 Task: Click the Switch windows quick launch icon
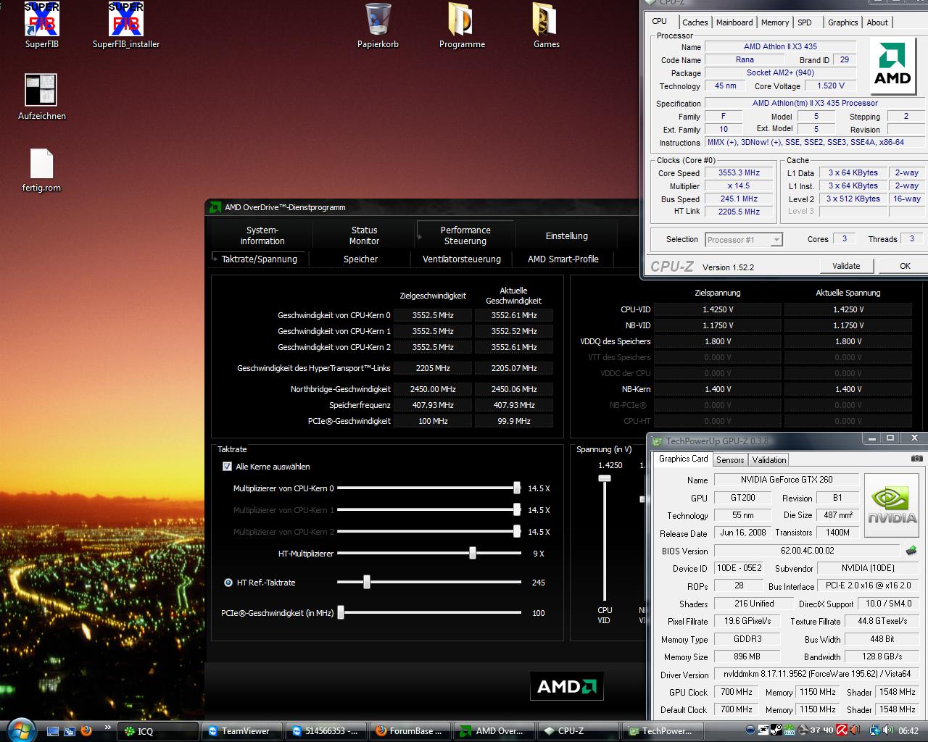click(70, 730)
